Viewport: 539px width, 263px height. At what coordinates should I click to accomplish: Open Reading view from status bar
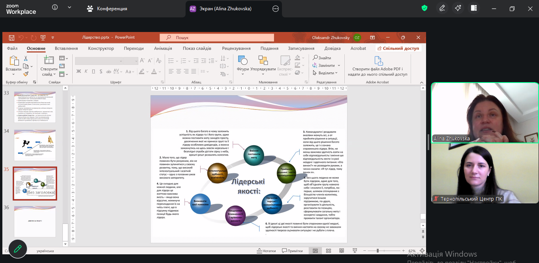click(342, 251)
